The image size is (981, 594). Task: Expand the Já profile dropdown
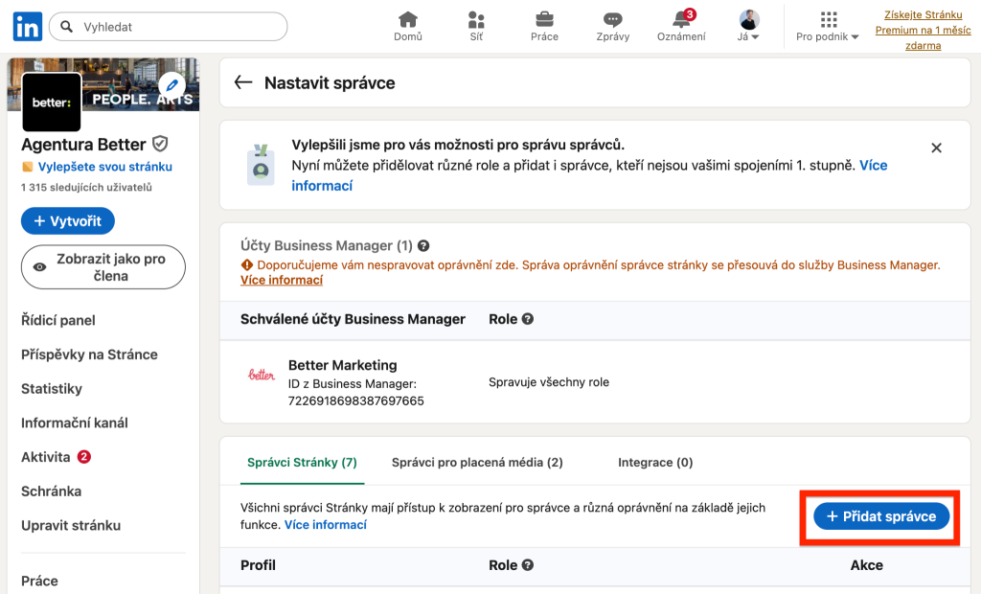pyautogui.click(x=748, y=27)
